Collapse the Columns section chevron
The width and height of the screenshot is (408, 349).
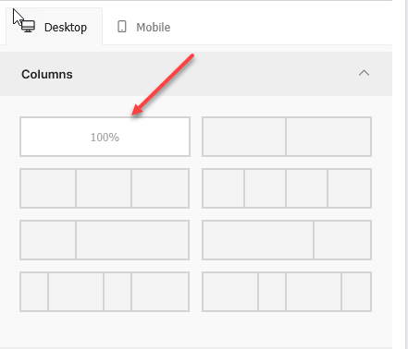[364, 73]
